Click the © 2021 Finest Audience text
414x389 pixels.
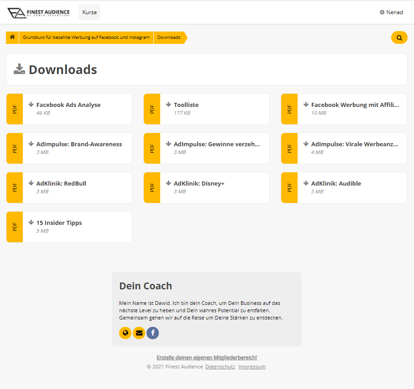[175, 367]
